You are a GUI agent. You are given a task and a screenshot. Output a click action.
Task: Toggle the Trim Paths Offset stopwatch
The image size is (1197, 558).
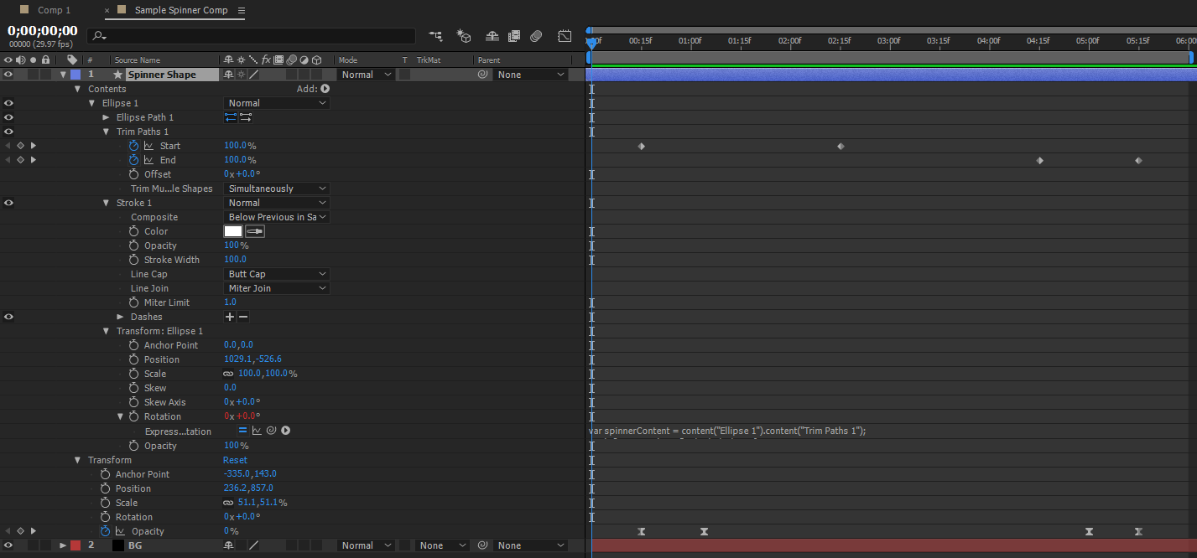point(134,174)
